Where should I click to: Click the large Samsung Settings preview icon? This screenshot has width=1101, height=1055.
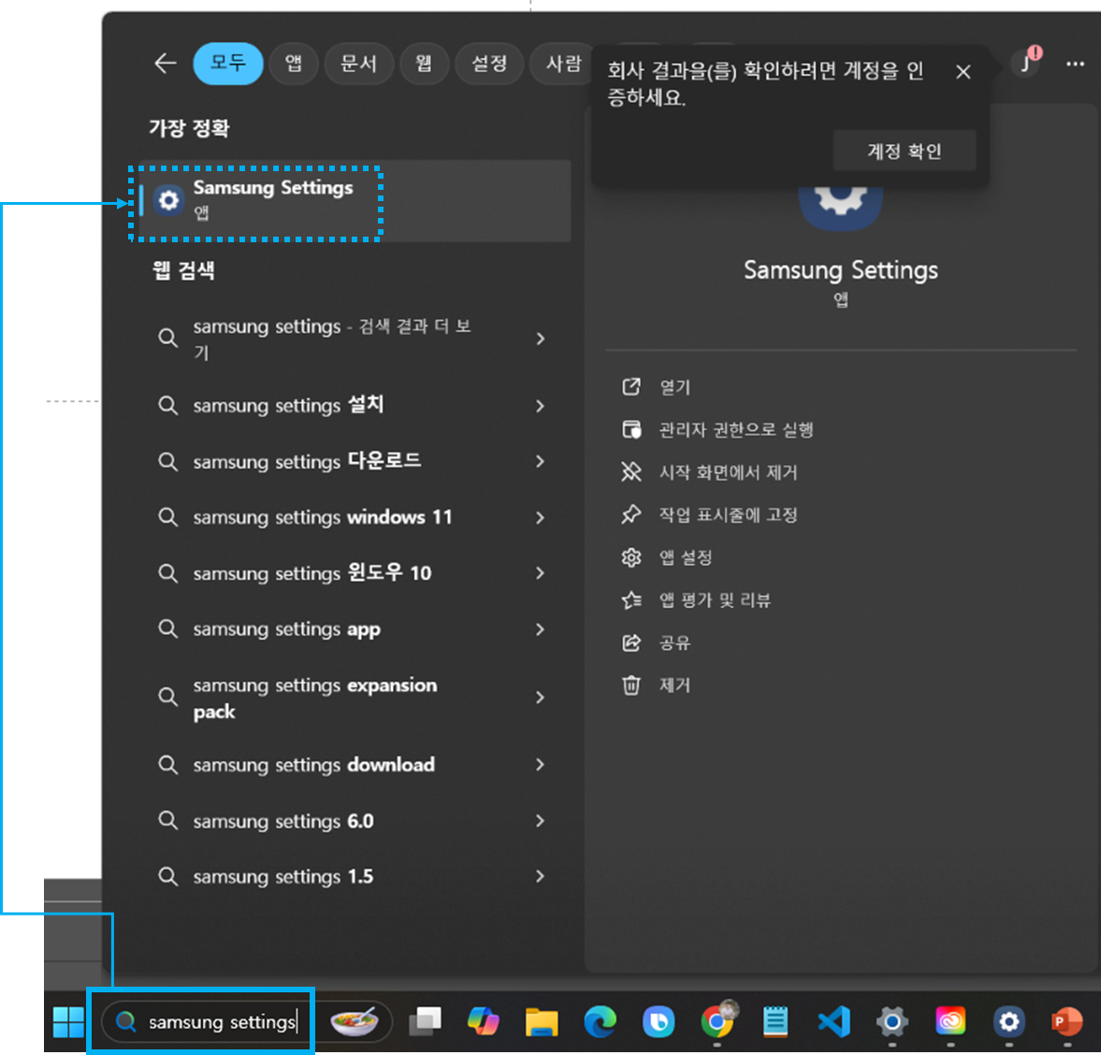[841, 207]
